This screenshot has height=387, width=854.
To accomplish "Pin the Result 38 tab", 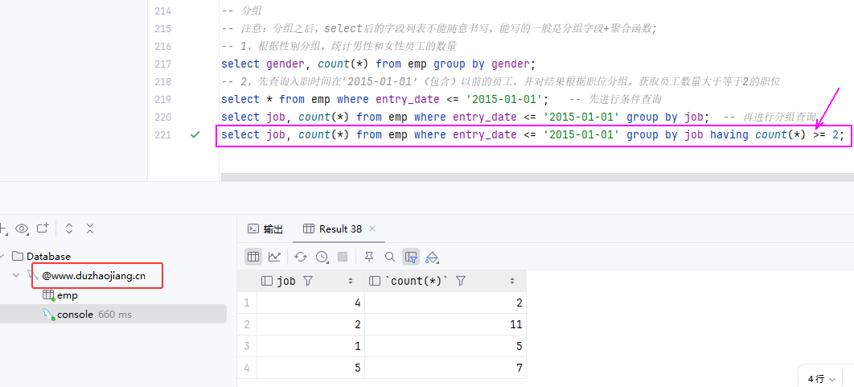I will (x=369, y=257).
